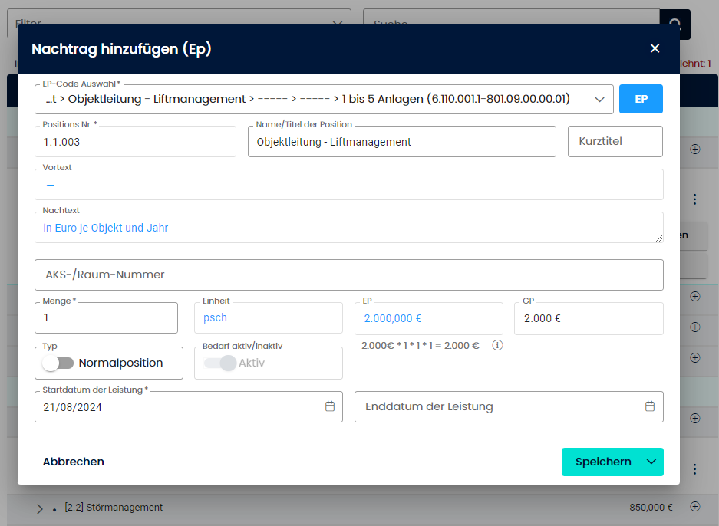Screen dimensions: 719x526
Task: Click the AKS-/Raum-Nummer input field
Action: pyautogui.click(x=348, y=275)
